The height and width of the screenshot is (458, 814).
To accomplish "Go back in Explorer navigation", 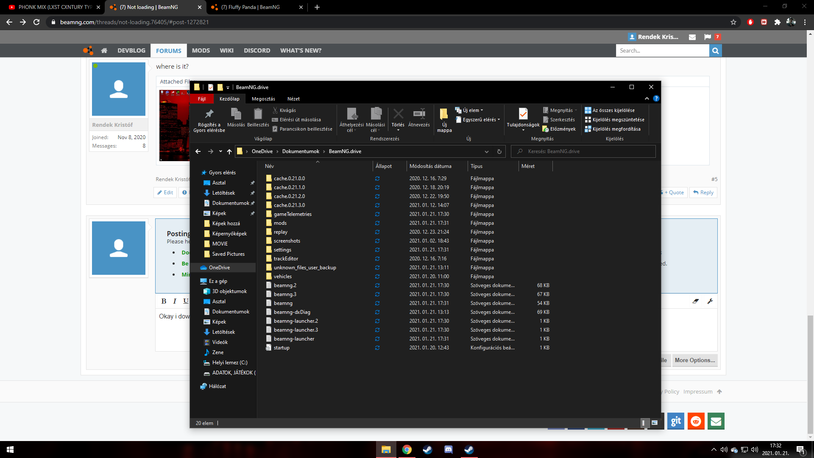I will (x=198, y=151).
